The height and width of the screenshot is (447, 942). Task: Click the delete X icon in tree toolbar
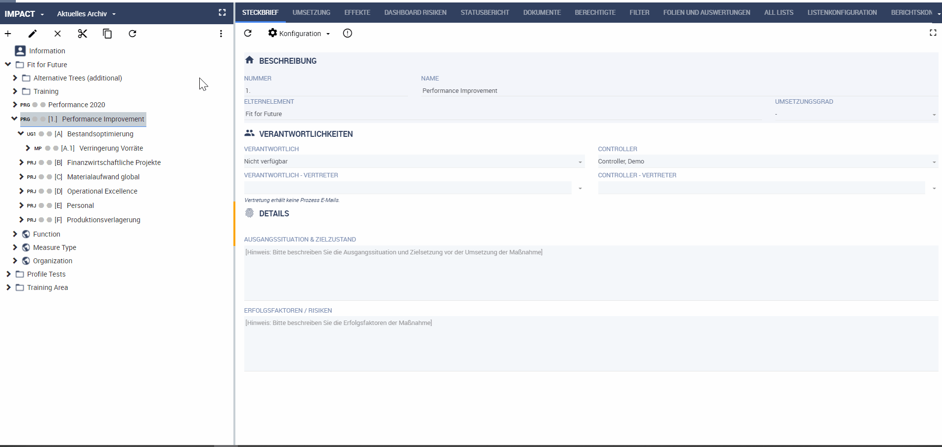click(57, 34)
